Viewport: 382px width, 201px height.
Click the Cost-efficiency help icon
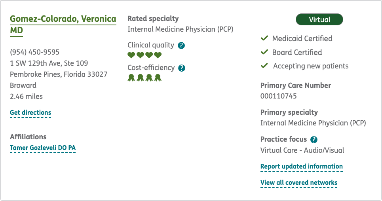pyautogui.click(x=182, y=68)
